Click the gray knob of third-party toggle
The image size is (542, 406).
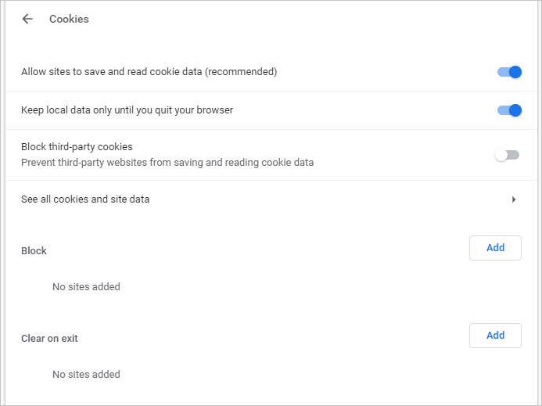[501, 155]
